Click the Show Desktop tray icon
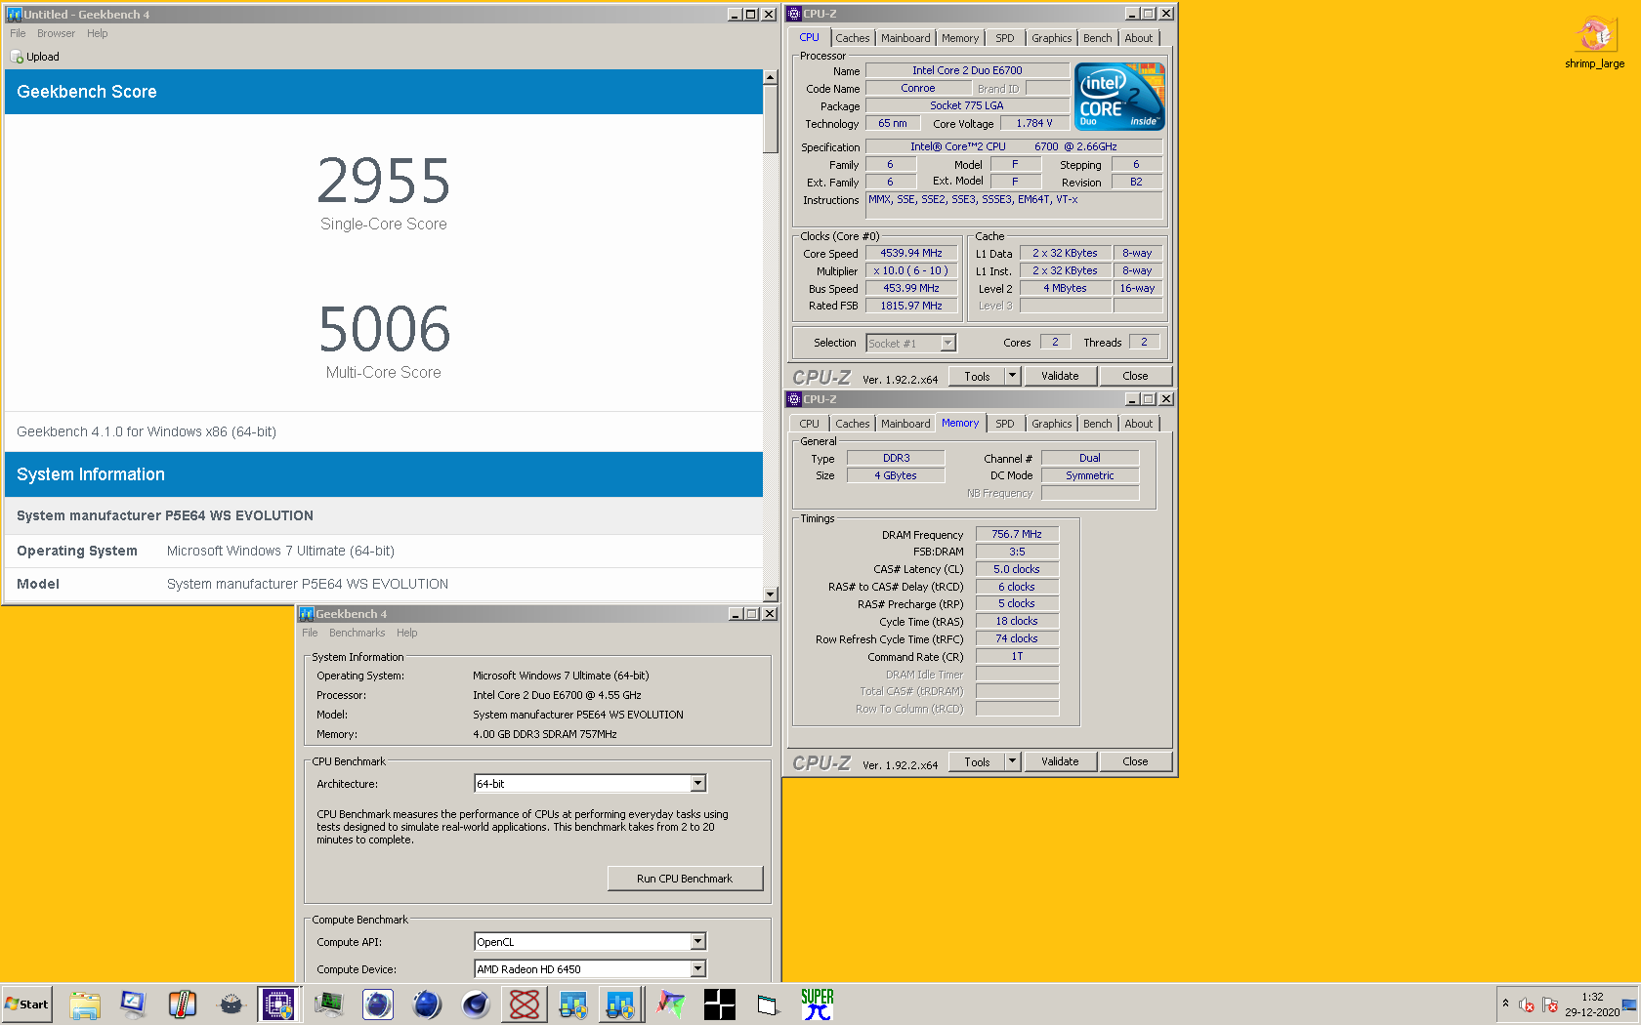The width and height of the screenshot is (1641, 1025). (x=1629, y=1004)
